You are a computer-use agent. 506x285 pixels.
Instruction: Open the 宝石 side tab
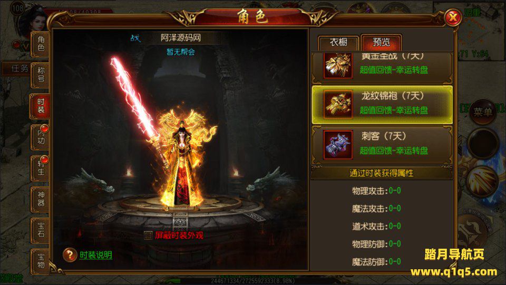click(x=40, y=230)
